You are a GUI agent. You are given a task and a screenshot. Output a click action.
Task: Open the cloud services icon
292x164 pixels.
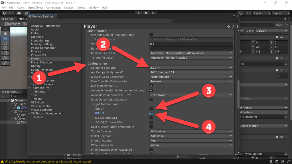click(x=19, y=13)
